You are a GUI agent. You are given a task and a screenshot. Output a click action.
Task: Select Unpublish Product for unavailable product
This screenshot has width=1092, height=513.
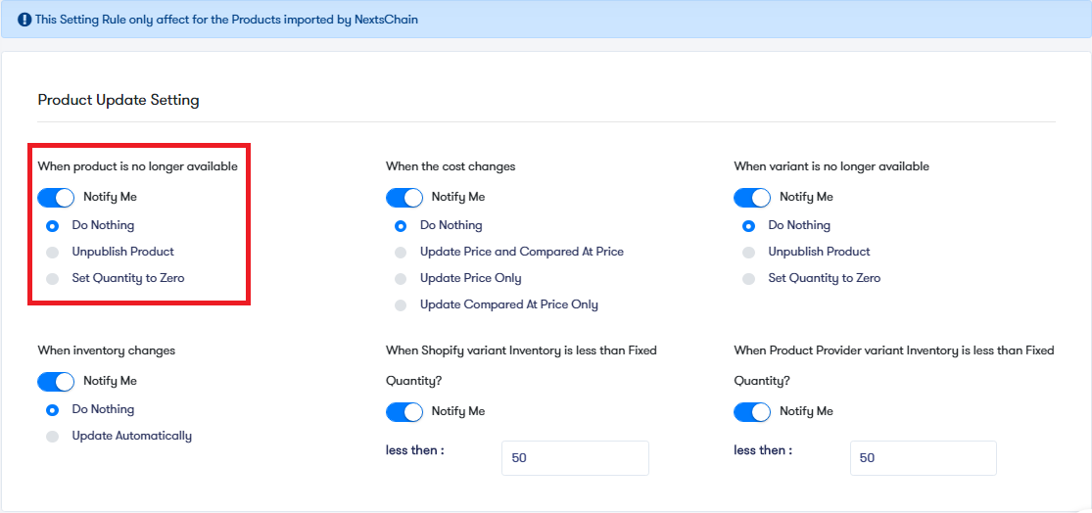tap(52, 252)
